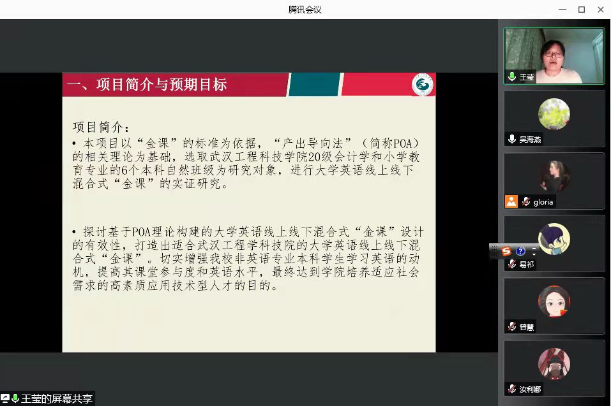The height and width of the screenshot is (406, 611).
Task: Maximize the 腾讯会议 window
Action: pos(581,9)
